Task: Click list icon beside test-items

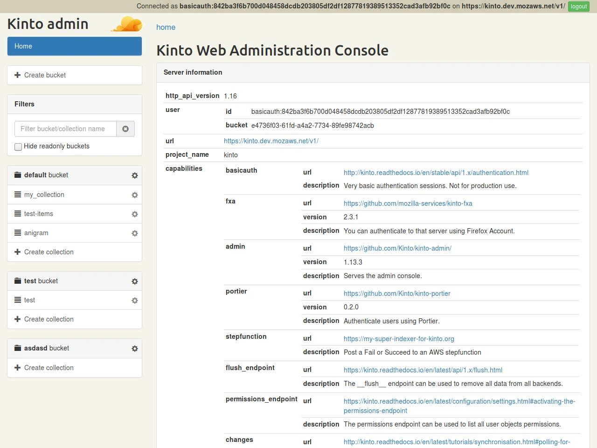Action: 18,214
